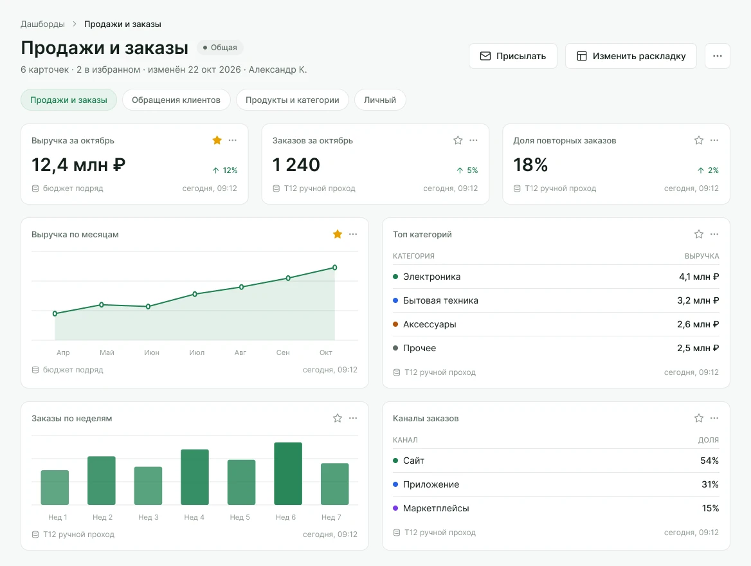Screen dimensions: 751x566
Task: Click the Нед 1 bar in weekly chart
Action: tap(55, 488)
